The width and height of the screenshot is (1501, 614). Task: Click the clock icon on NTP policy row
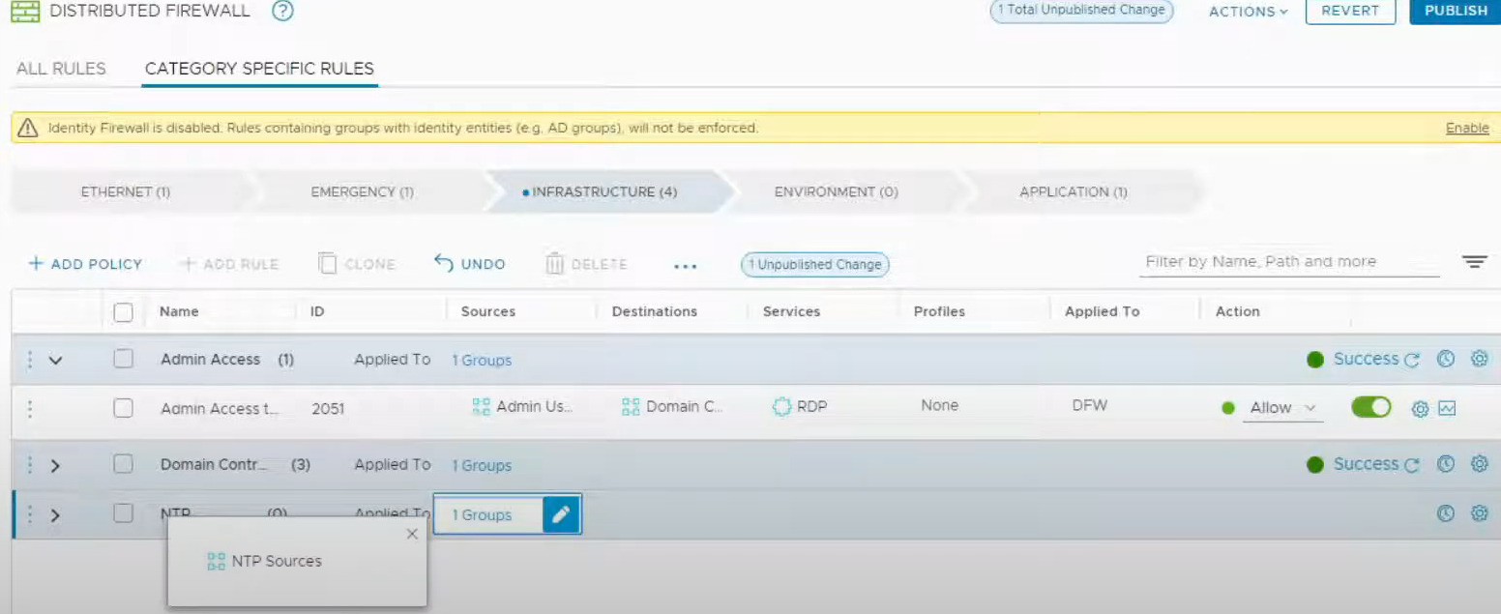(x=1446, y=514)
